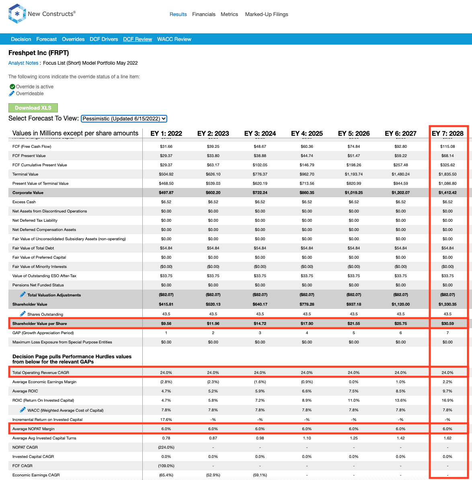Viewport: 472px width, 480px height.
Task: Click the Corporate Value row label
Action: 28,192
